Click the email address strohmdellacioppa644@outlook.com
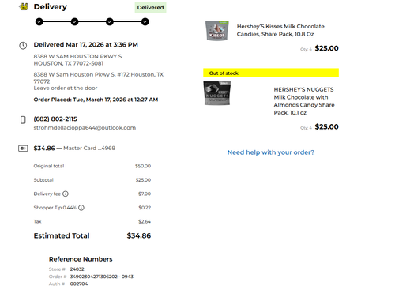The image size is (395, 286). click(85, 128)
